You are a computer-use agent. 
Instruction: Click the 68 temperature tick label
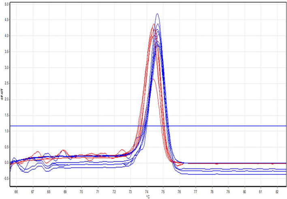(x=49, y=192)
